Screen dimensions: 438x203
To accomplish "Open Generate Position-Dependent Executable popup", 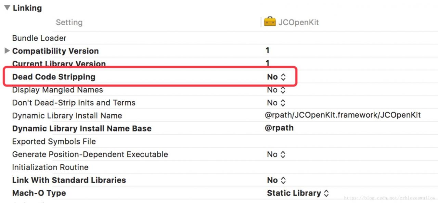I will [276, 154].
